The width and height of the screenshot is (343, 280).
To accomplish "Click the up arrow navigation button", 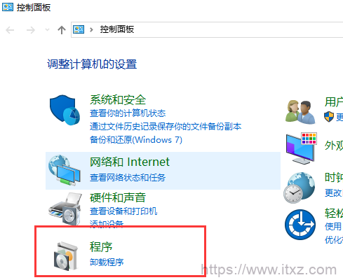I will (x=62, y=30).
